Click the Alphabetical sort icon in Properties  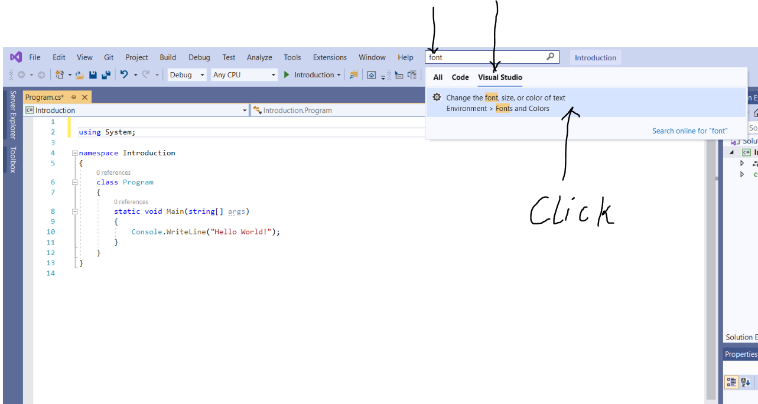746,382
